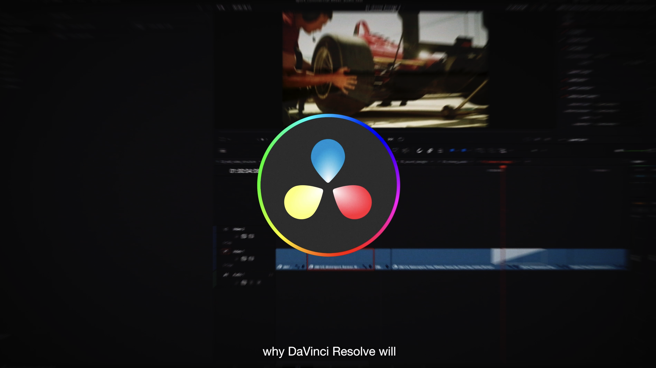
Task: Click the race car preview in the viewer
Action: coord(385,69)
